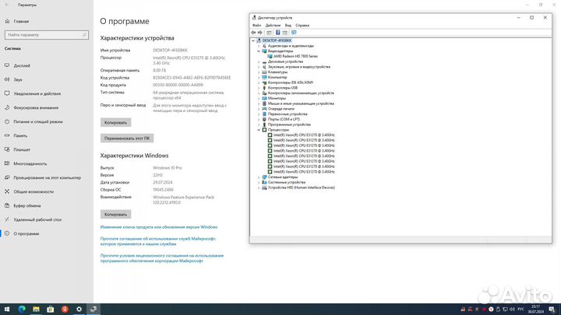Open the Вид menu in Device Manager
Screen dimensions: 561x315
tap(288, 25)
